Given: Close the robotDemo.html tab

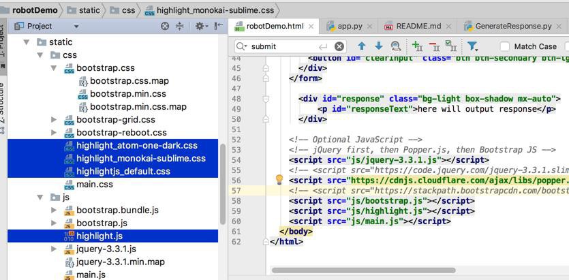Looking at the screenshot, I should click(x=311, y=27).
